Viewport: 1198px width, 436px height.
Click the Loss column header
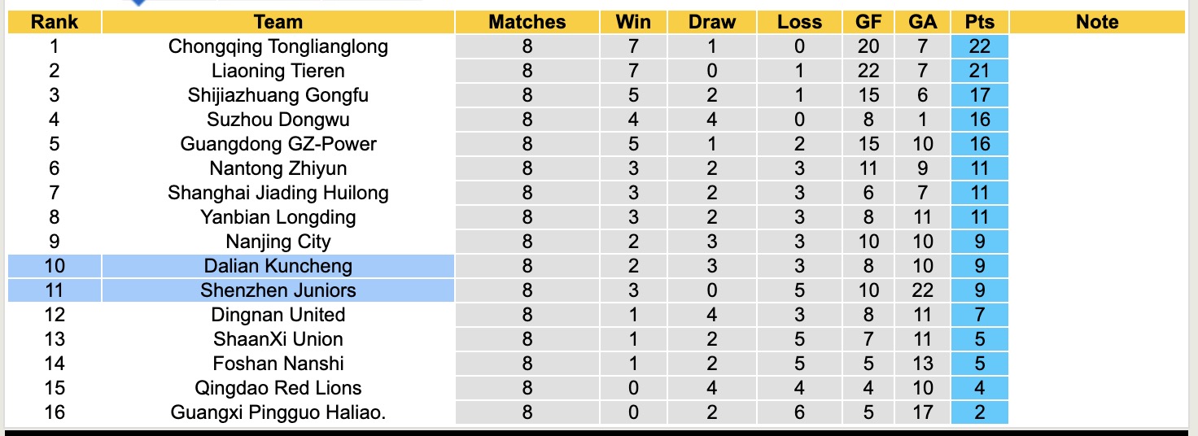click(x=799, y=22)
